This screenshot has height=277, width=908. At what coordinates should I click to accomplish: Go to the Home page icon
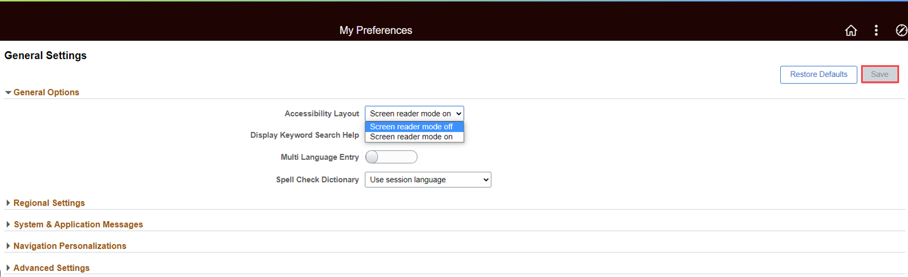click(x=851, y=31)
